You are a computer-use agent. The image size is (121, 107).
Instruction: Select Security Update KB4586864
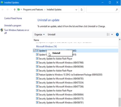(x=60, y=95)
